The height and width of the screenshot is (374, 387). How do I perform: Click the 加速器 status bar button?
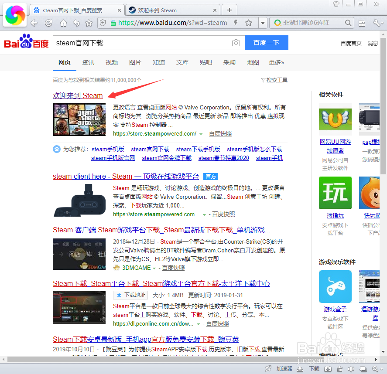coord(279,369)
